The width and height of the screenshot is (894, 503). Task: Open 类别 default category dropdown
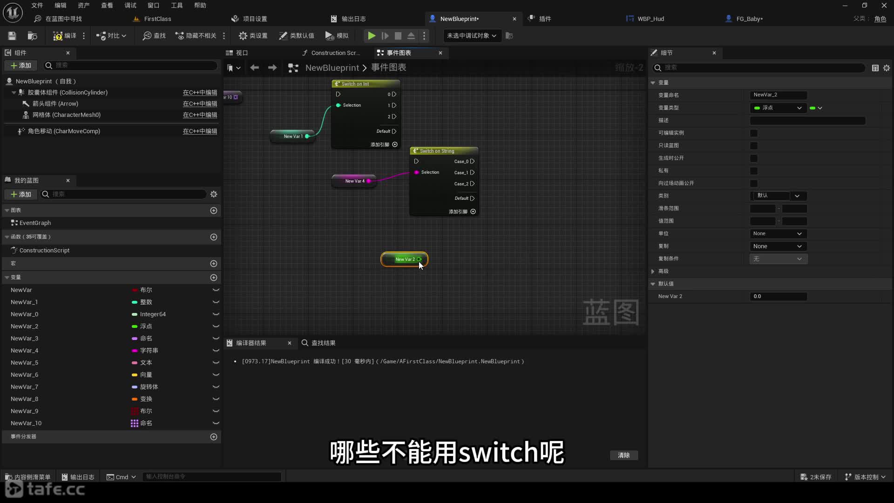tap(778, 196)
